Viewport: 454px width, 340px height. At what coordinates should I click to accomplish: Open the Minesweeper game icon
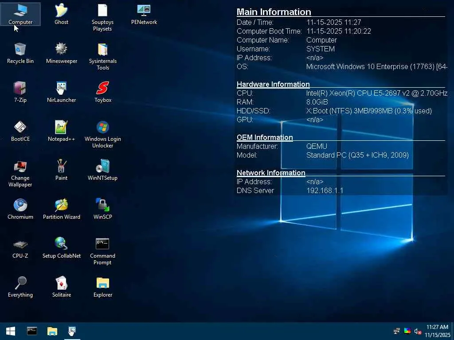pyautogui.click(x=61, y=53)
